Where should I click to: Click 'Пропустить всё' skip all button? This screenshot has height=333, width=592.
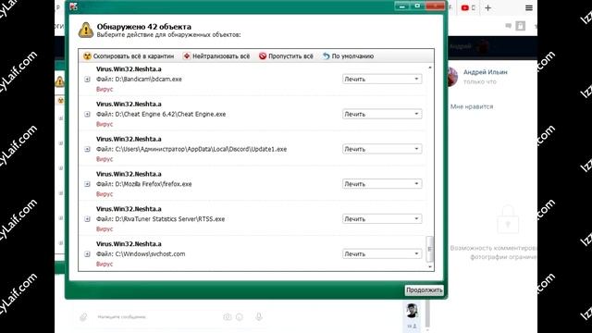[x=286, y=56]
